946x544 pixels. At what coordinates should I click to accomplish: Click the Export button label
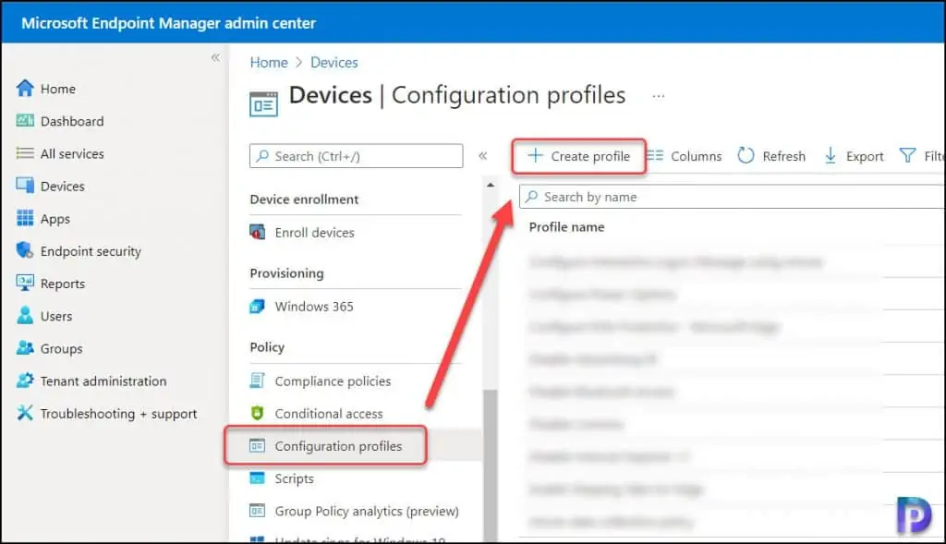[865, 156]
